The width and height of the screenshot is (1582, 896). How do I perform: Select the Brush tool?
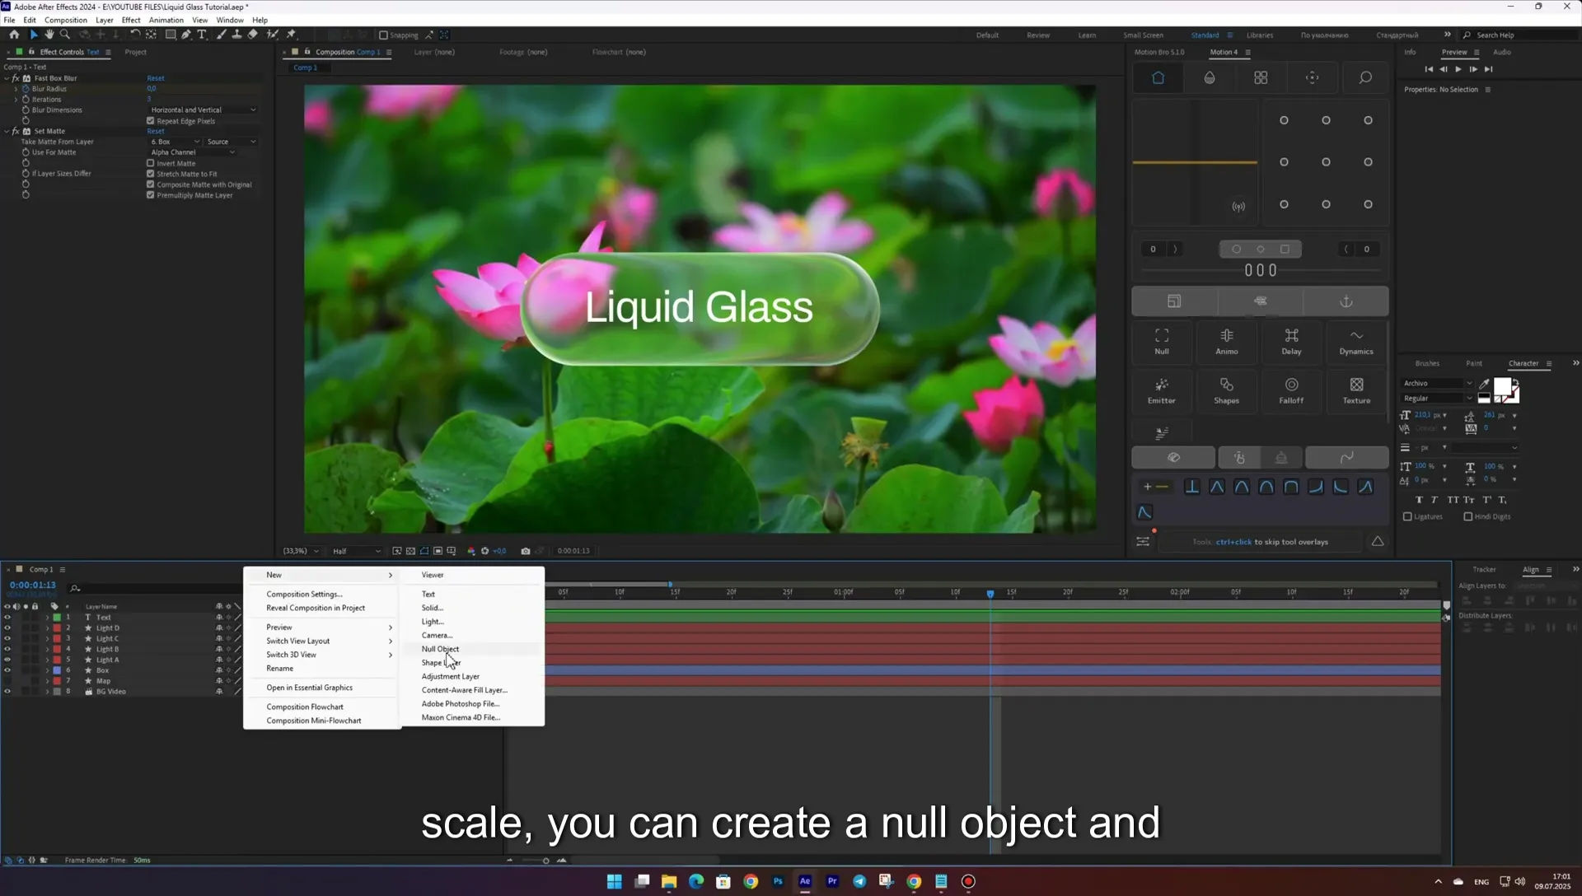222,35
